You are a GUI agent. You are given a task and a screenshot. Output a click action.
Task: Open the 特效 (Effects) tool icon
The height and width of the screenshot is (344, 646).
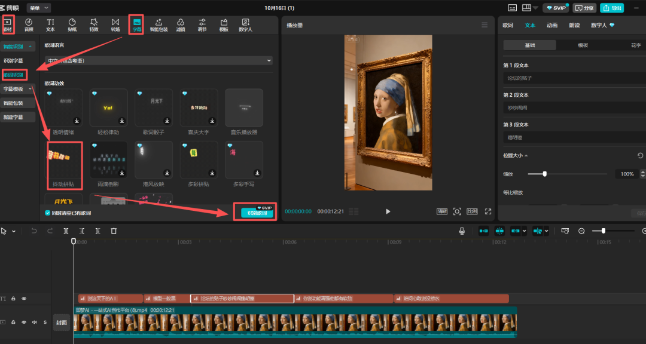(93, 24)
